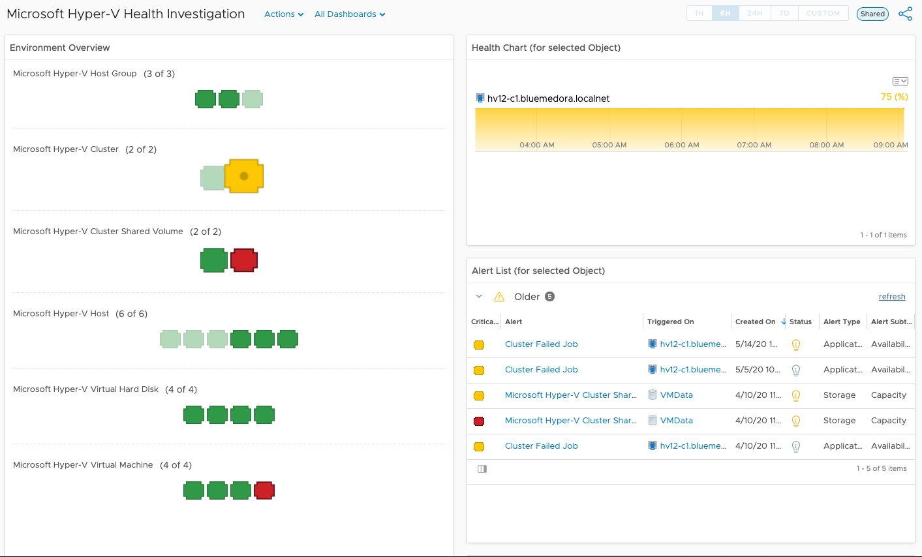Sort by the Triggered On column header
The height and width of the screenshot is (557, 922).
tap(671, 322)
